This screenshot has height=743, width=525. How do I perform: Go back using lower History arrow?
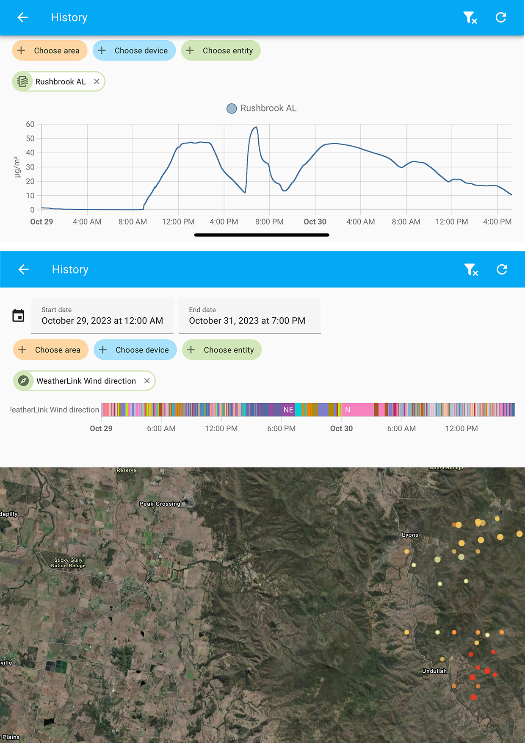click(x=24, y=269)
